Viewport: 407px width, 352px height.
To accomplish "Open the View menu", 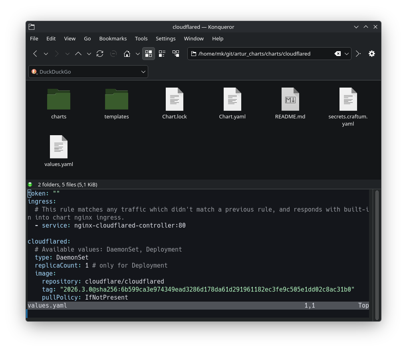I will pos(70,39).
